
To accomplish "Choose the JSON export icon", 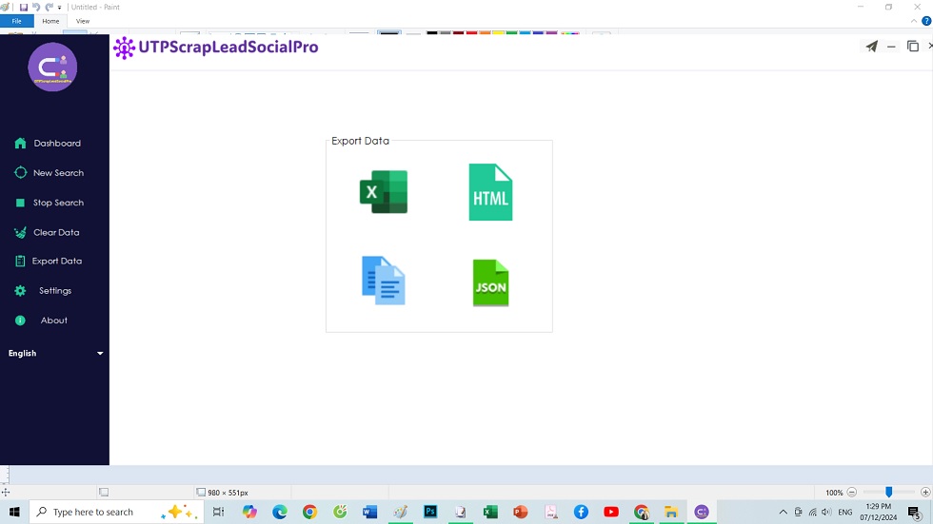I will (490, 283).
